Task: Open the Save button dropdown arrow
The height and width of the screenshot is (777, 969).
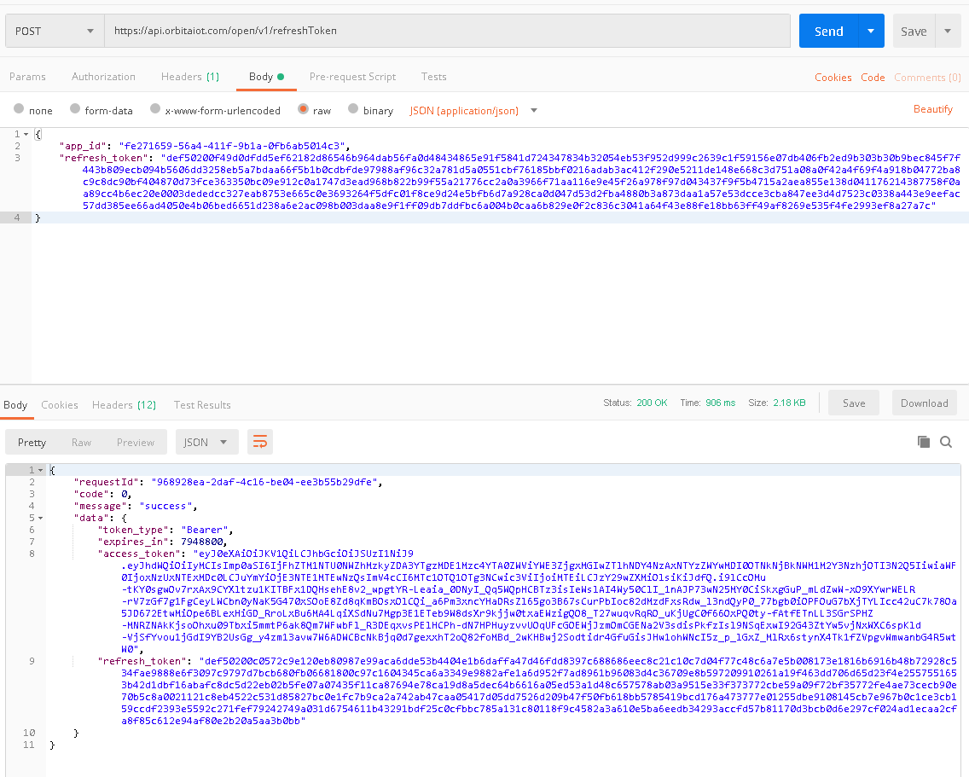Action: [948, 32]
